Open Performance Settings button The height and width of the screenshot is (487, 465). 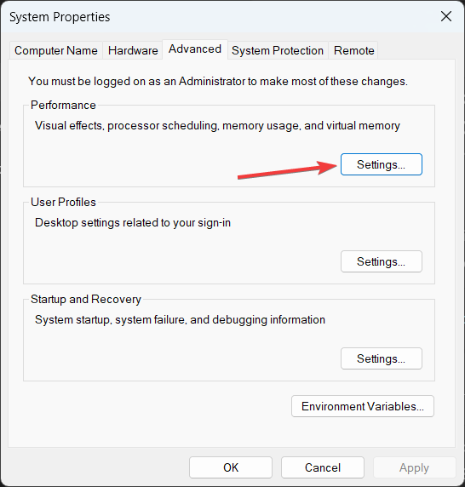point(382,164)
